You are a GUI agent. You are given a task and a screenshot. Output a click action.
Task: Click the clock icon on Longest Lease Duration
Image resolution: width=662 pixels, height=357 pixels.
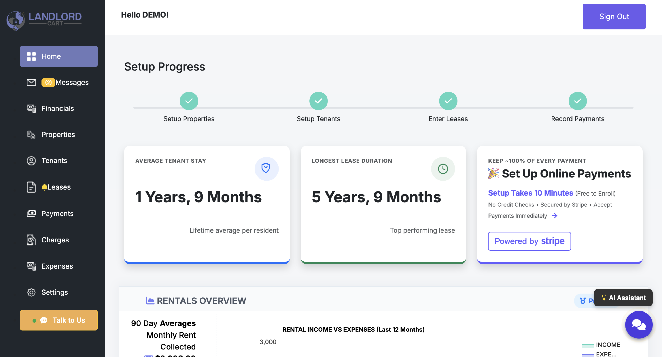pos(443,169)
